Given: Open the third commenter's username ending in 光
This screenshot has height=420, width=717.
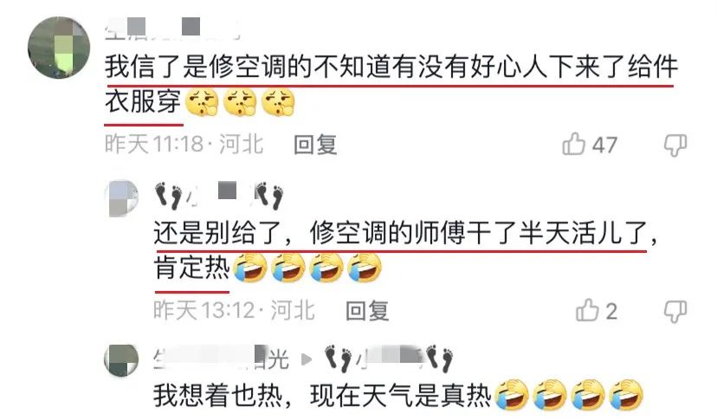Looking at the screenshot, I should (222, 359).
